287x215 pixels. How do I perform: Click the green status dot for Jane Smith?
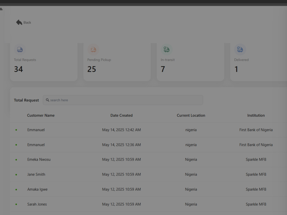[16, 175]
